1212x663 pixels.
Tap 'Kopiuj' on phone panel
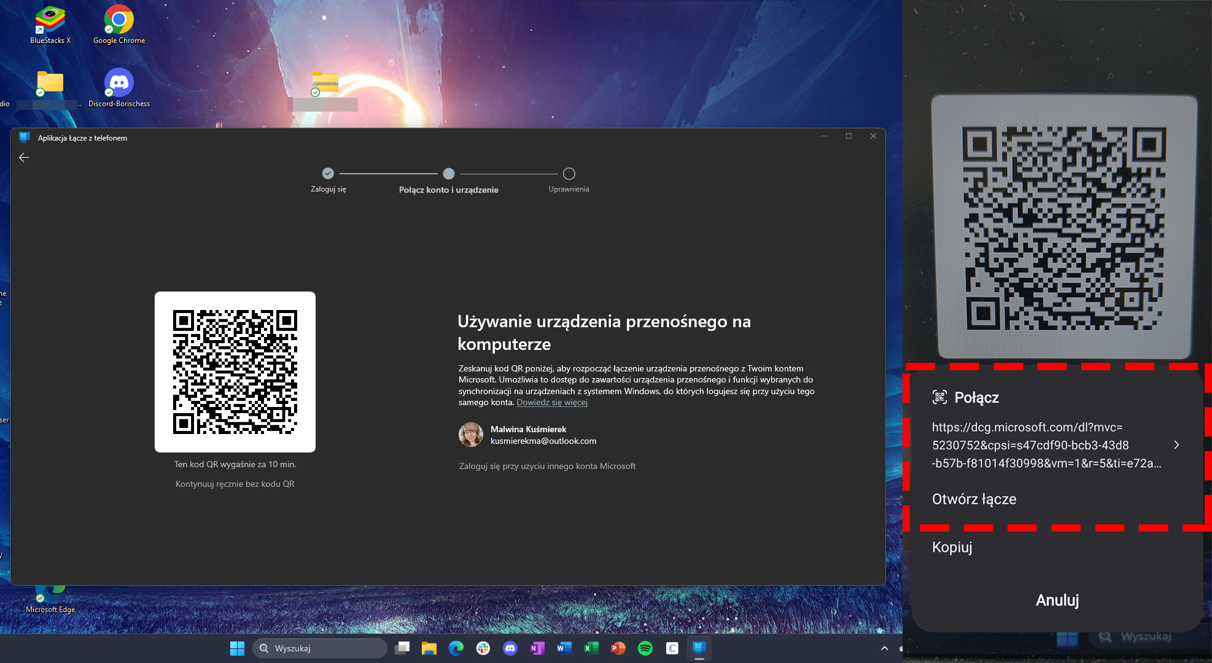pyautogui.click(x=952, y=547)
